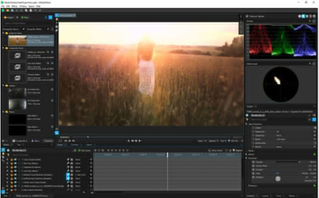Open the Arrange by dropdown in the media panel
This screenshot has width=319, height=198.
pos(13,29)
